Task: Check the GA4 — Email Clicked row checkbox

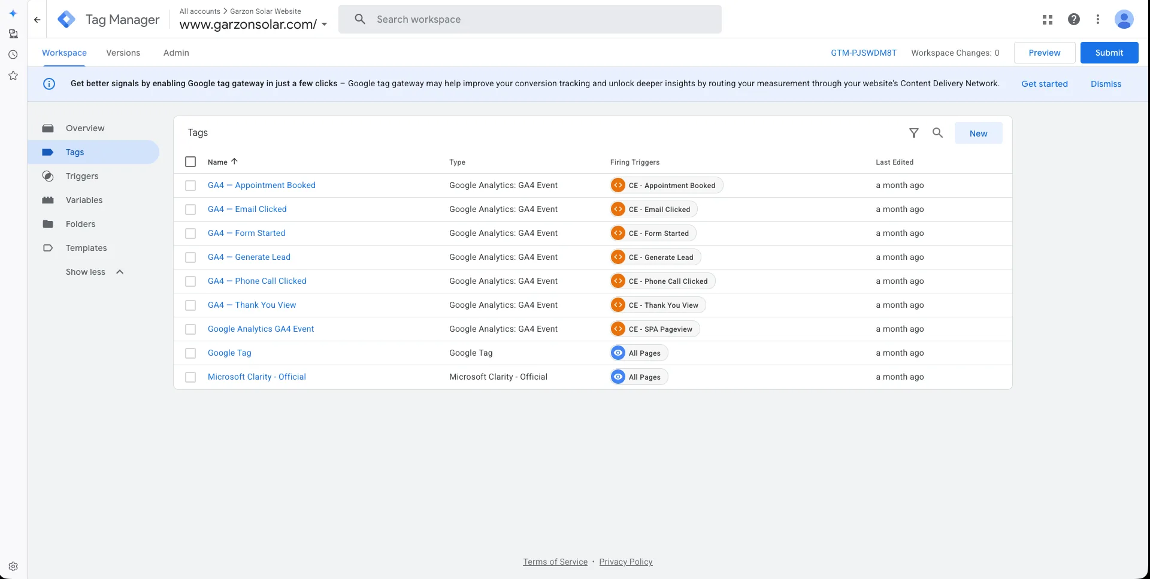Action: (x=190, y=210)
